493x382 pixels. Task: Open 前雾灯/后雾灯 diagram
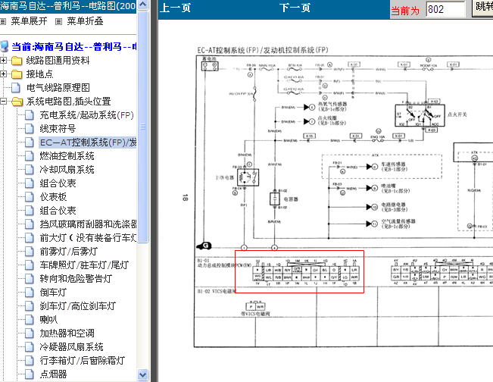point(69,252)
